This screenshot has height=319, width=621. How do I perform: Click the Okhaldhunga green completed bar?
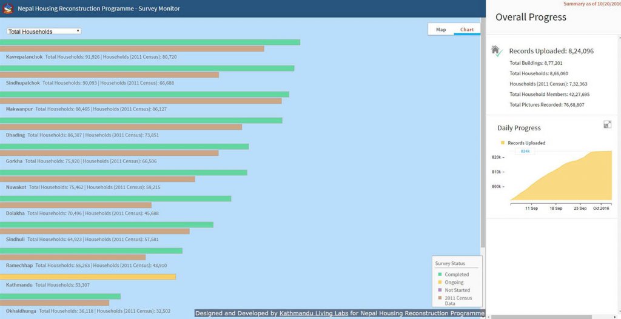tap(60, 297)
